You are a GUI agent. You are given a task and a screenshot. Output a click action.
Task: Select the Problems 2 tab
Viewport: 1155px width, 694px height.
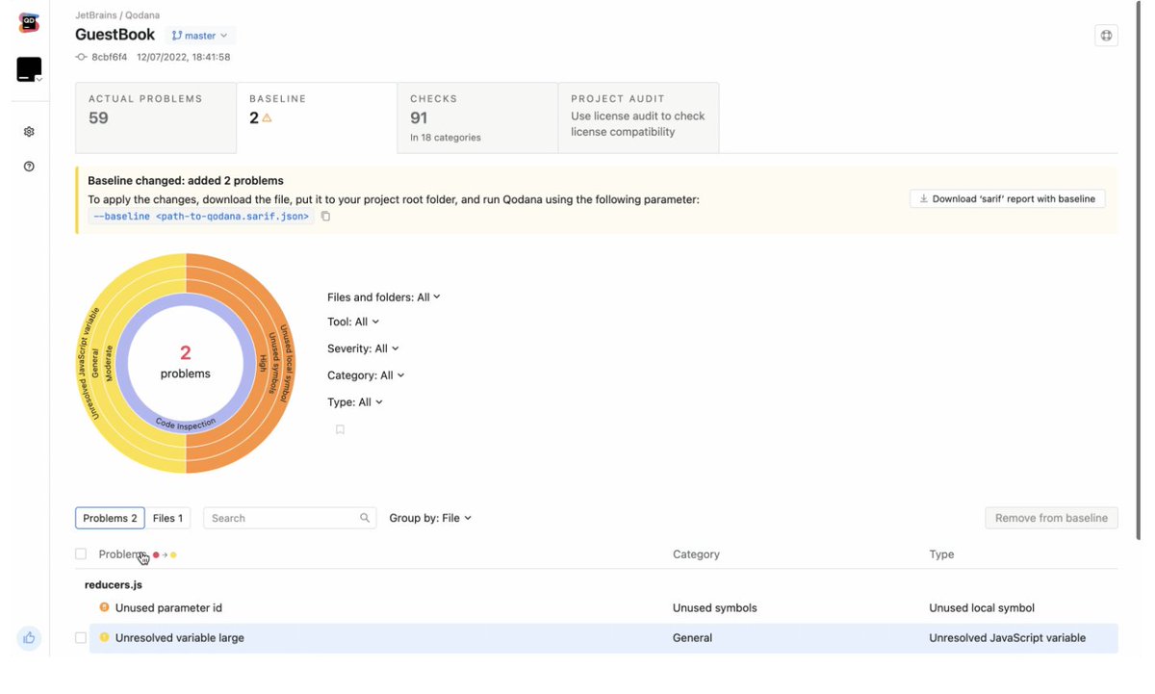pos(109,517)
